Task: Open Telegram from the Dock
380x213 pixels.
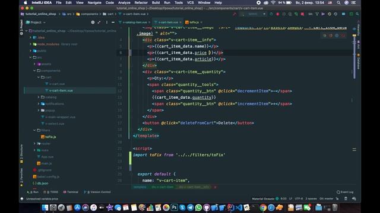Action: point(190,208)
